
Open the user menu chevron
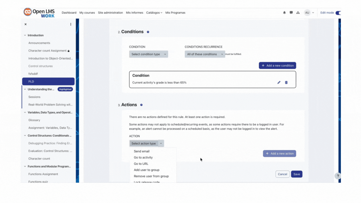point(313,13)
